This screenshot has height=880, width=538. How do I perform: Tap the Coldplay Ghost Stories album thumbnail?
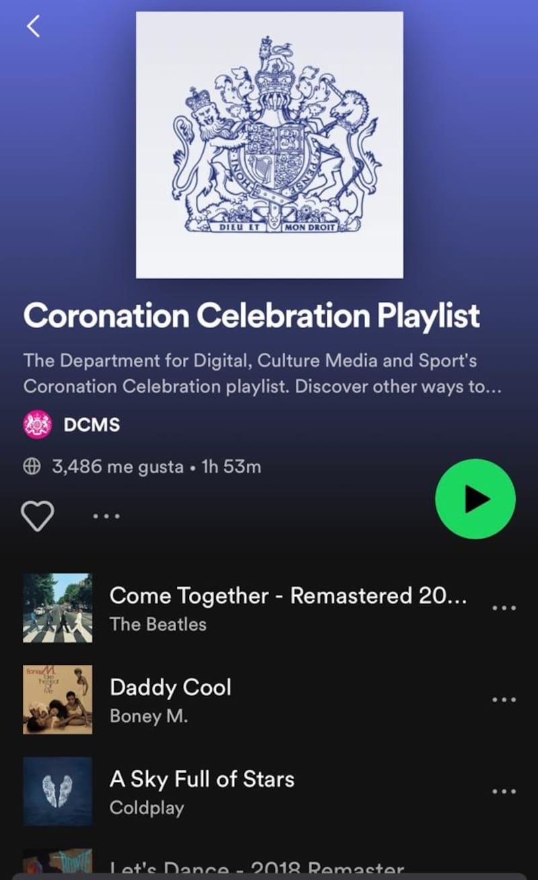pos(58,791)
